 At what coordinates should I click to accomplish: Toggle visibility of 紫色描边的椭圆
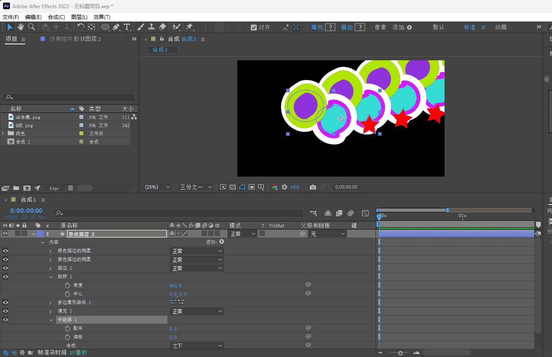[x=5, y=260]
